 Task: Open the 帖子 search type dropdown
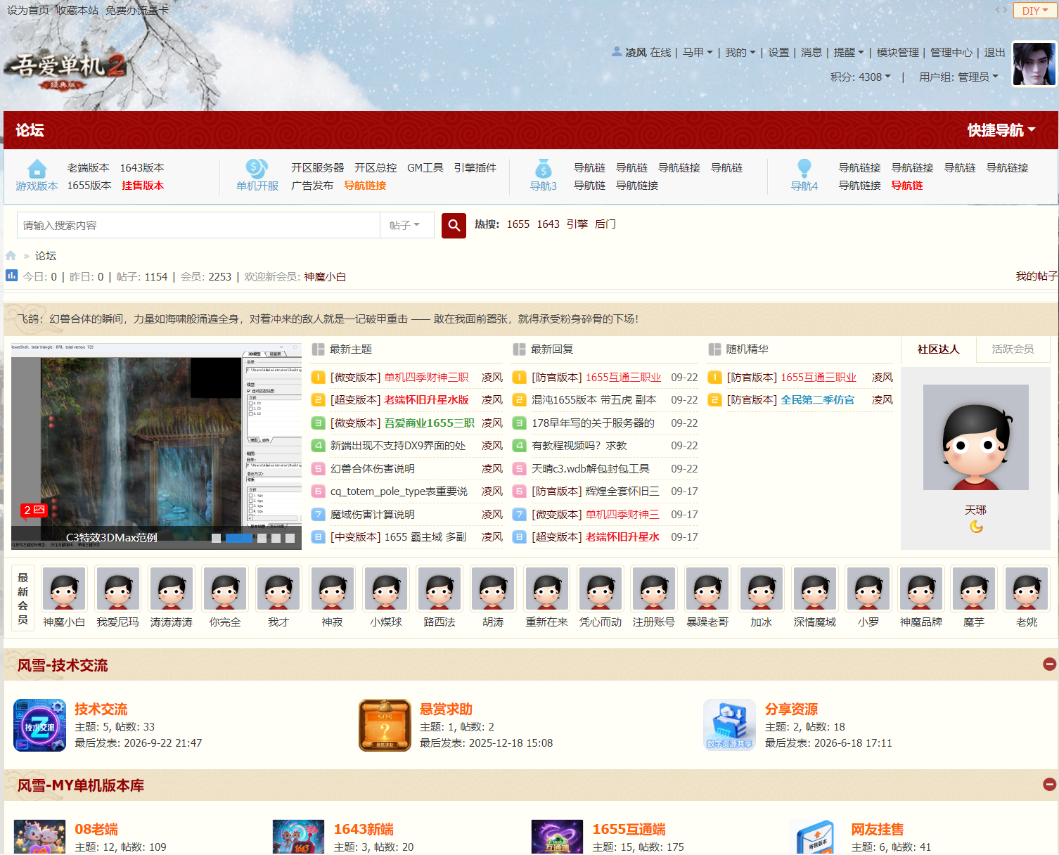[x=406, y=225]
